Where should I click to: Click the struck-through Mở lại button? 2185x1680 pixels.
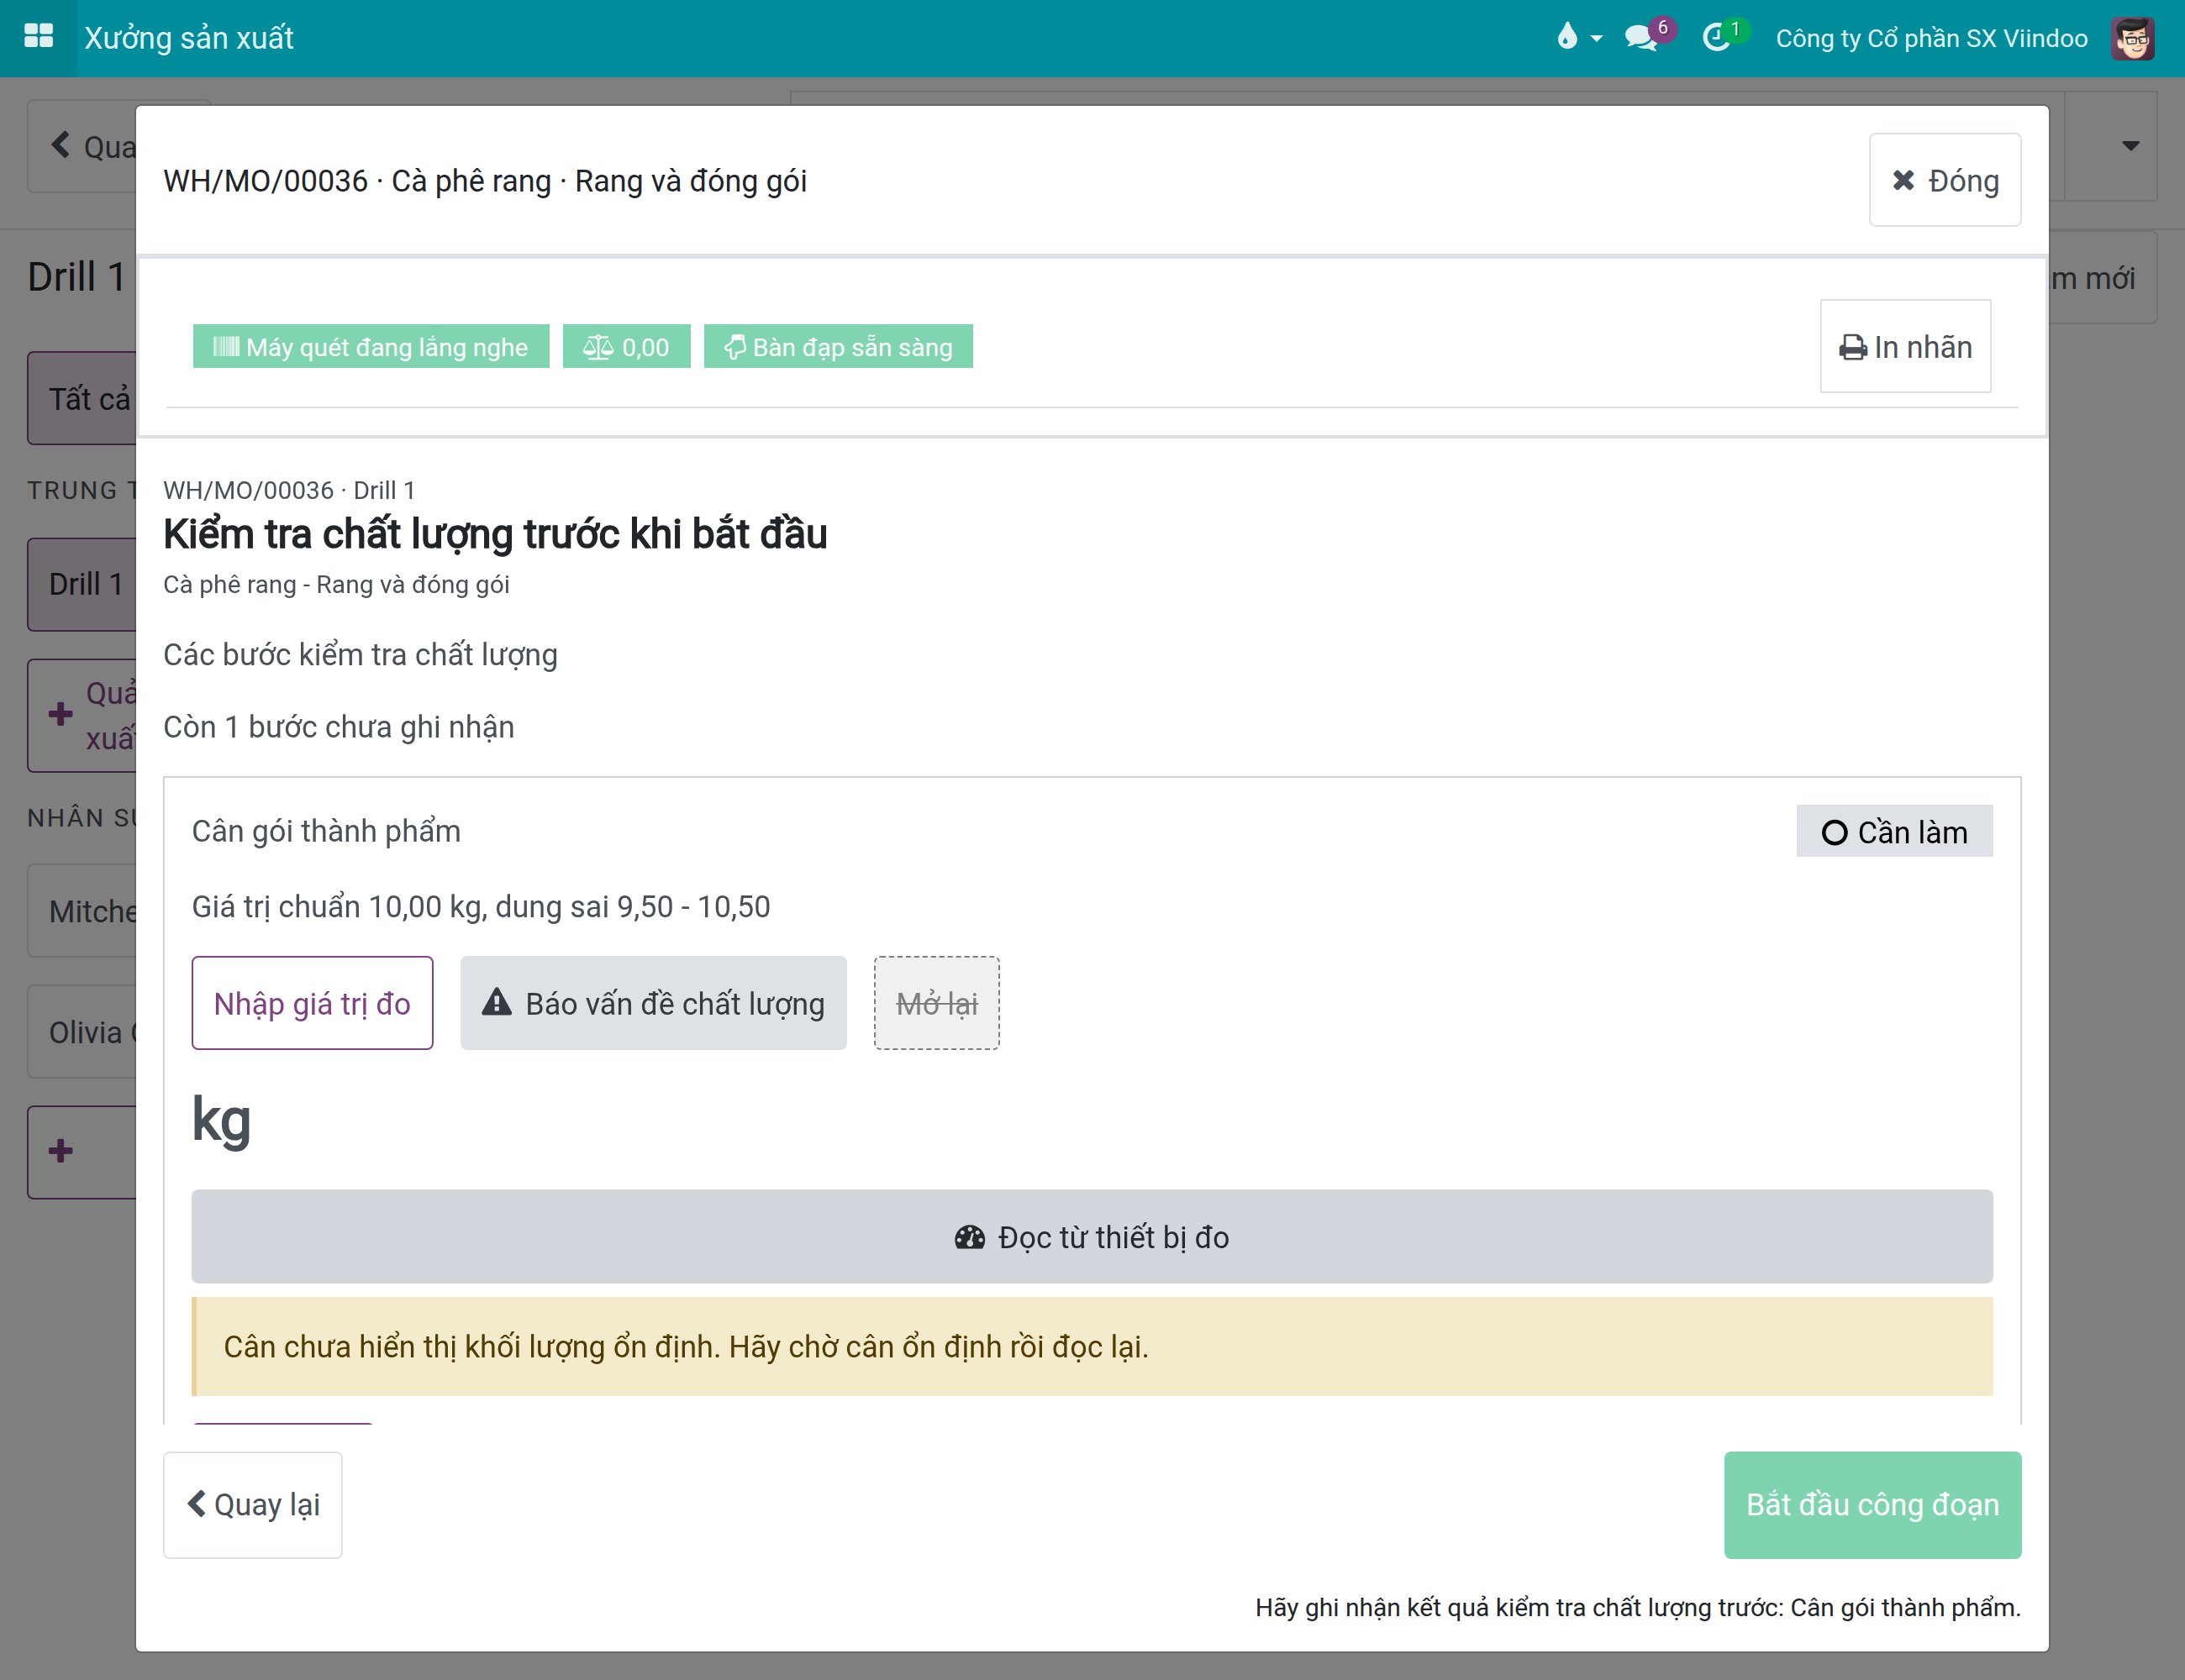pos(936,1003)
